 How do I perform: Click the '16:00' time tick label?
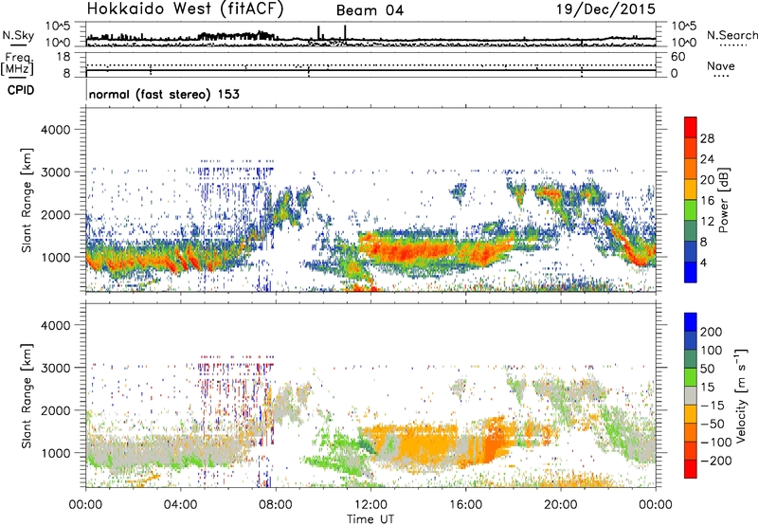[x=465, y=505]
